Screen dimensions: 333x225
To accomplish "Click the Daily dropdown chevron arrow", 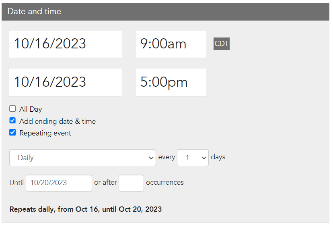I will [151, 158].
